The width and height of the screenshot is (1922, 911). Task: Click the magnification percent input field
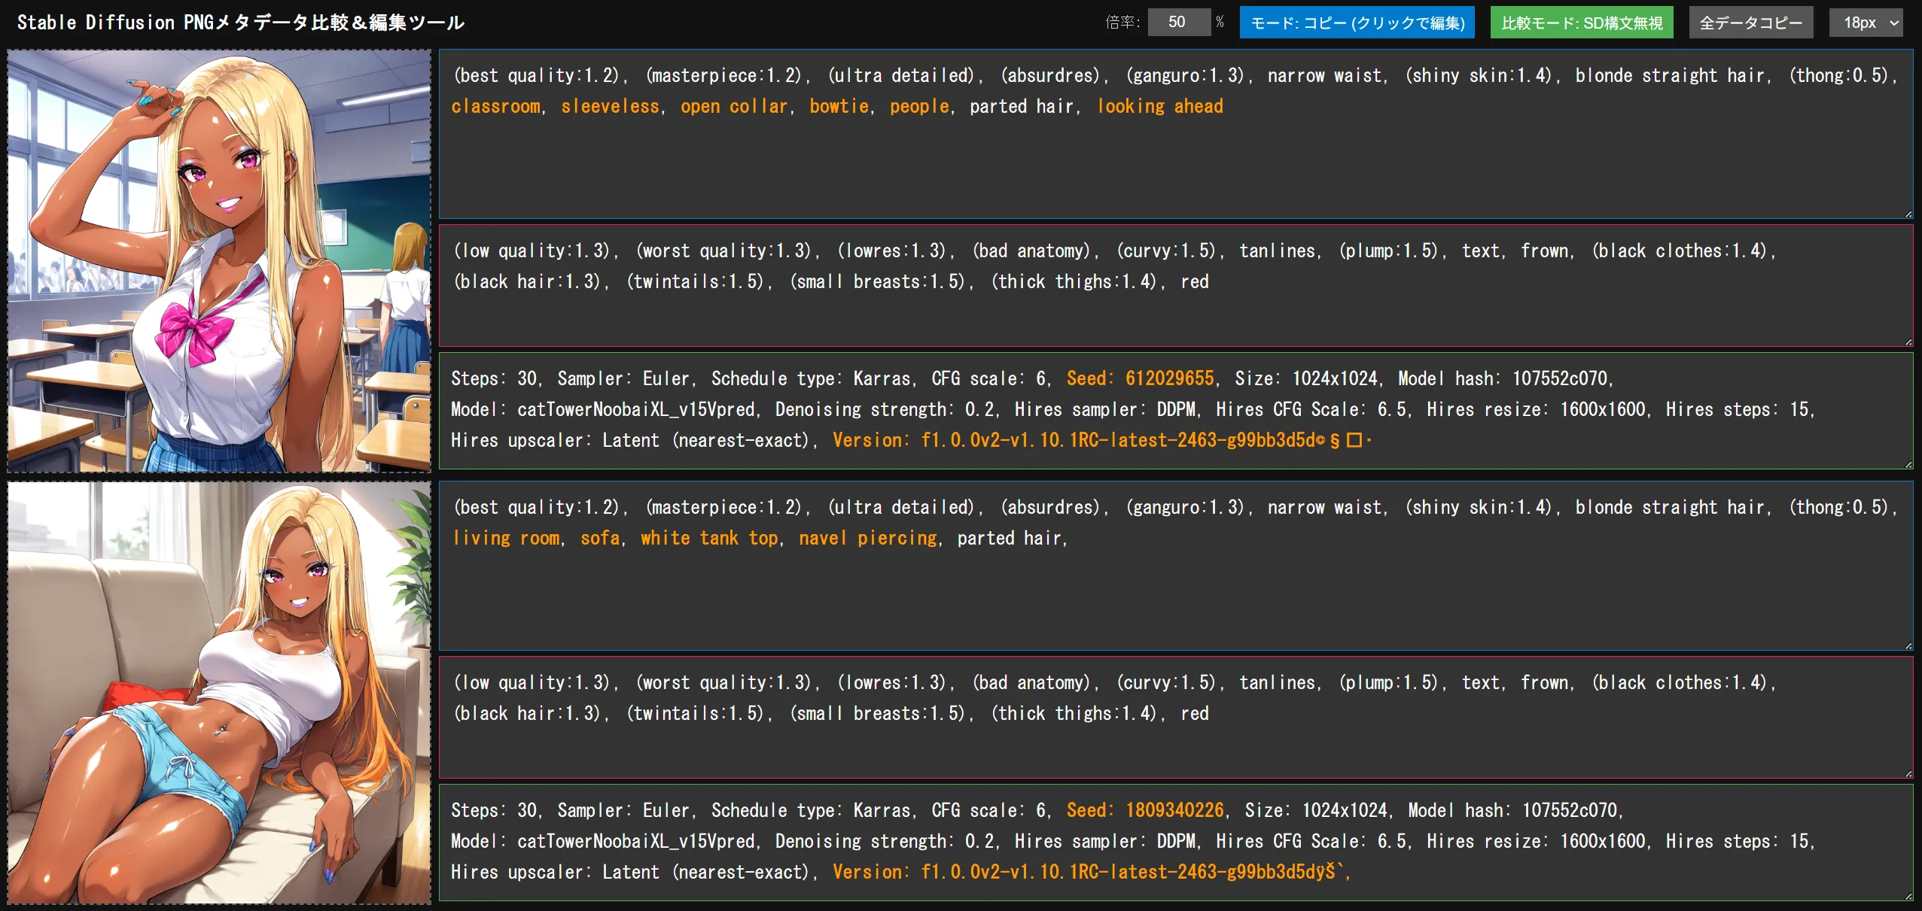click(1178, 23)
